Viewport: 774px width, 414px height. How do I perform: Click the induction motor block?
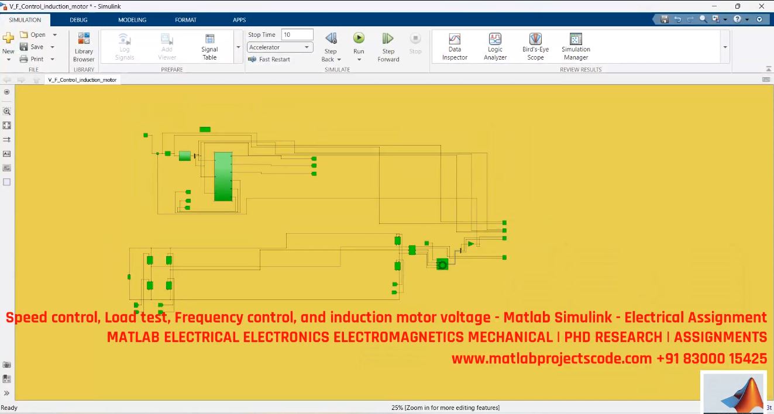442,264
